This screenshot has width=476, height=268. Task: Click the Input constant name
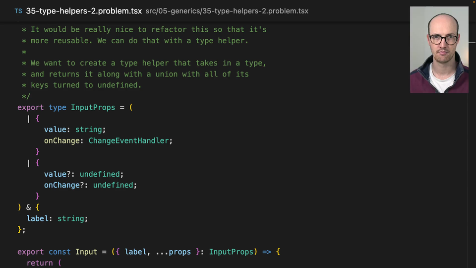pos(86,252)
